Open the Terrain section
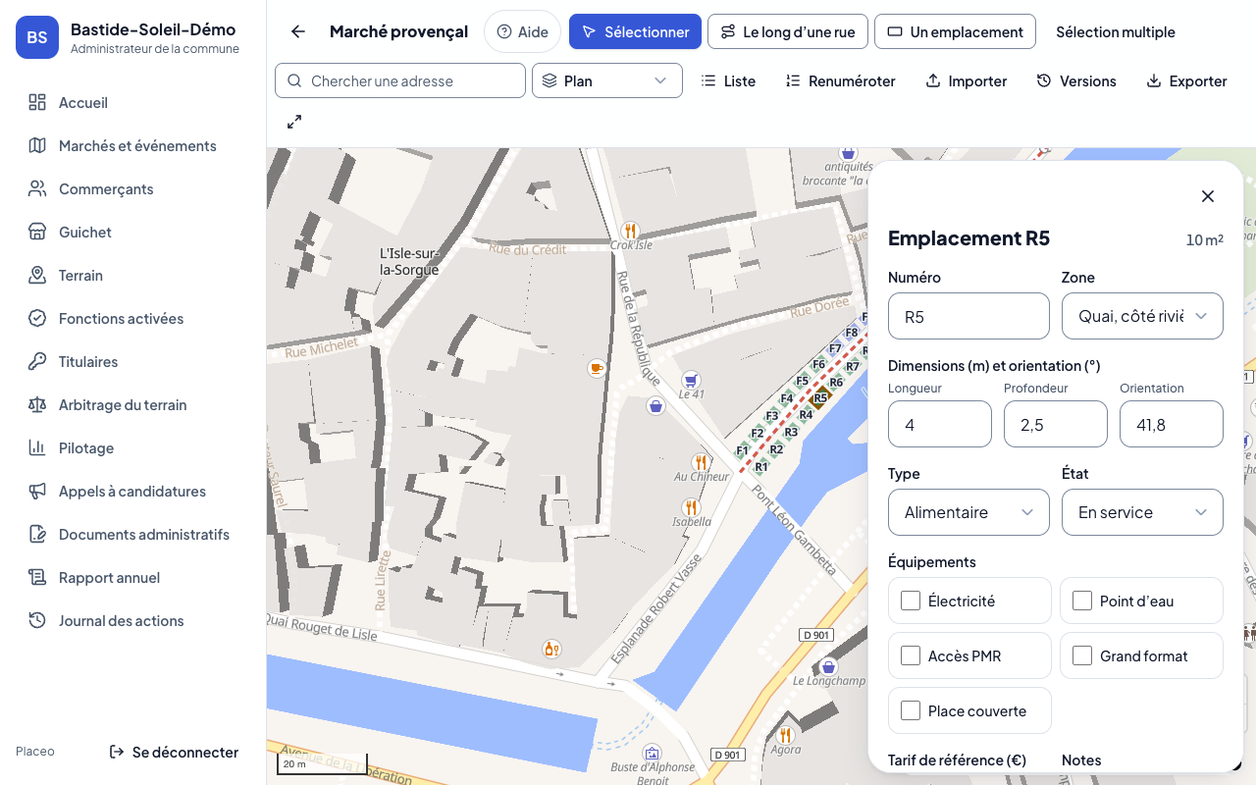 132,275
